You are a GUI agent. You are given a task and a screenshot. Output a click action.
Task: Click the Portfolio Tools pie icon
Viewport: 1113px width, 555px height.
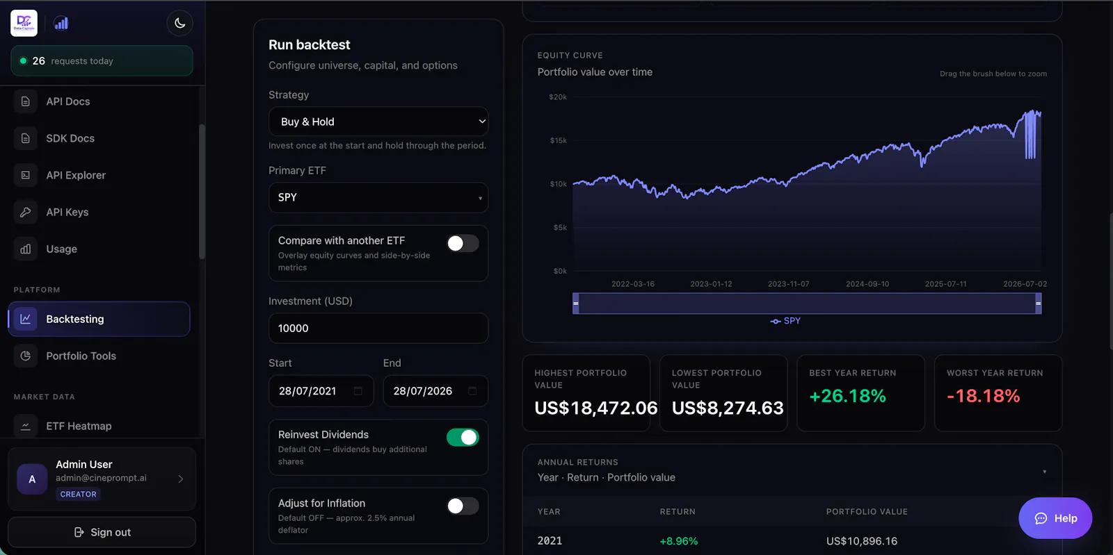click(x=26, y=356)
